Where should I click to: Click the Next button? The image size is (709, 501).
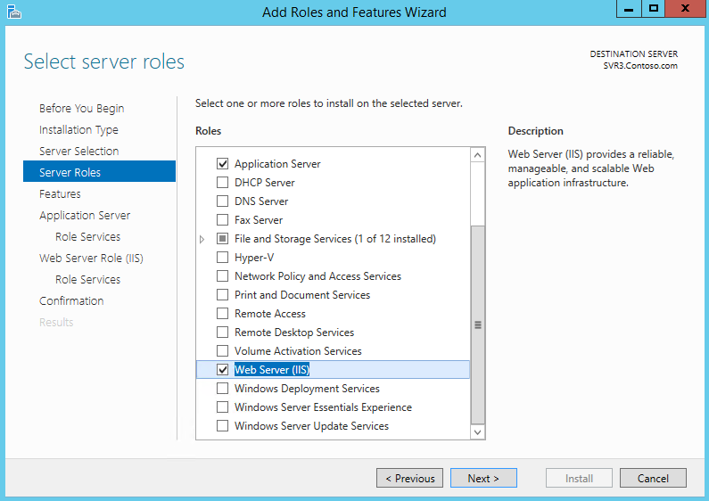[x=483, y=478]
